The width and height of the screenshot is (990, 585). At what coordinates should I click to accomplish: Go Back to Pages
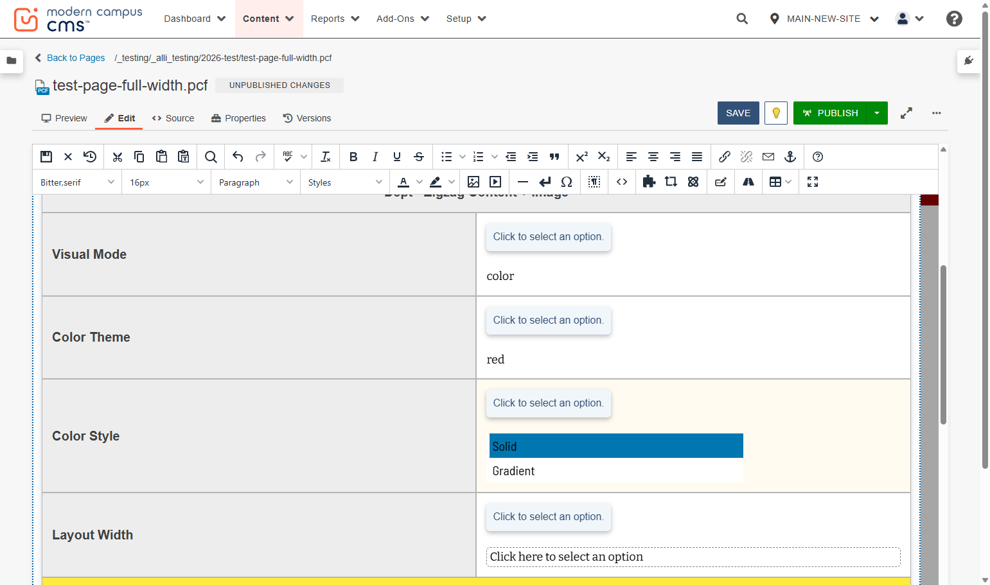tap(70, 58)
